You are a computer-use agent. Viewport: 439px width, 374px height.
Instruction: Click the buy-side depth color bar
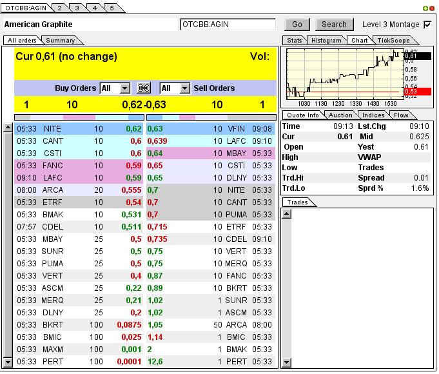click(x=79, y=117)
